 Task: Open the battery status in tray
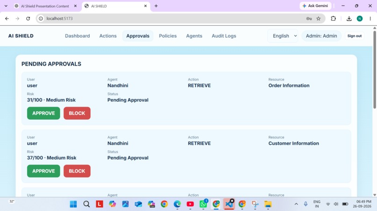(x=345, y=204)
